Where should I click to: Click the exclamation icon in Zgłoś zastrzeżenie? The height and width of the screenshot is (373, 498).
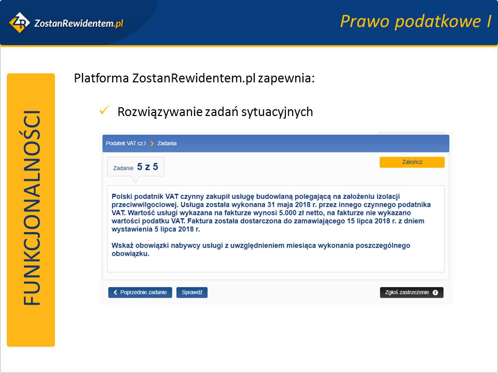[435, 292]
